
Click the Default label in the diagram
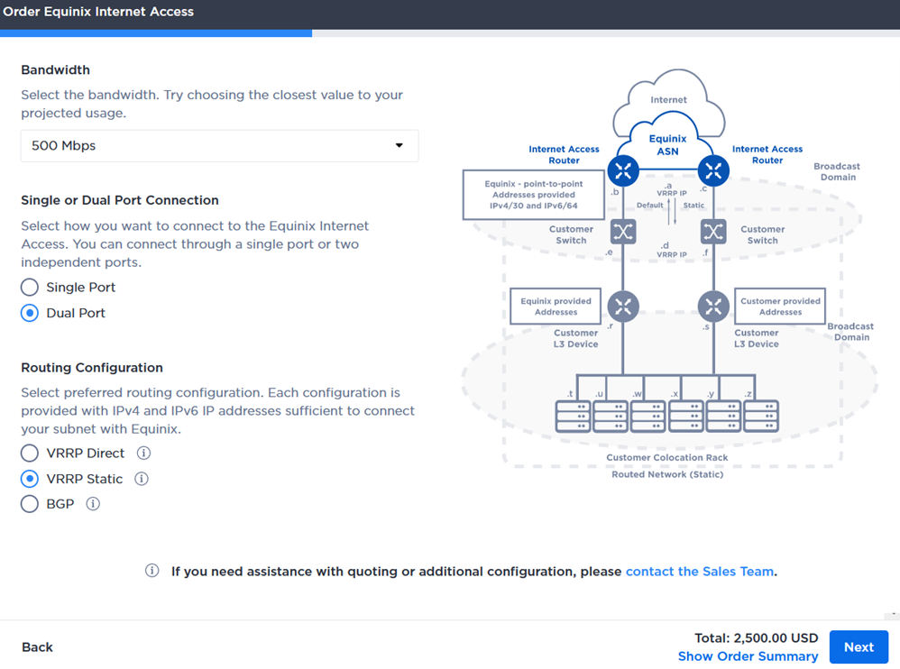pos(649,206)
